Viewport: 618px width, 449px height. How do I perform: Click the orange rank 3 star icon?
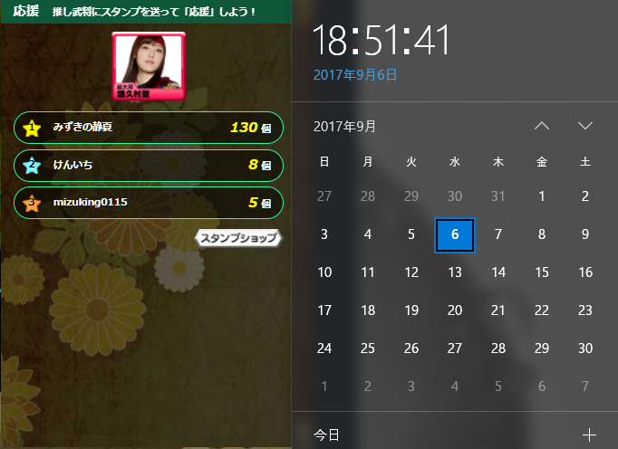click(x=32, y=203)
